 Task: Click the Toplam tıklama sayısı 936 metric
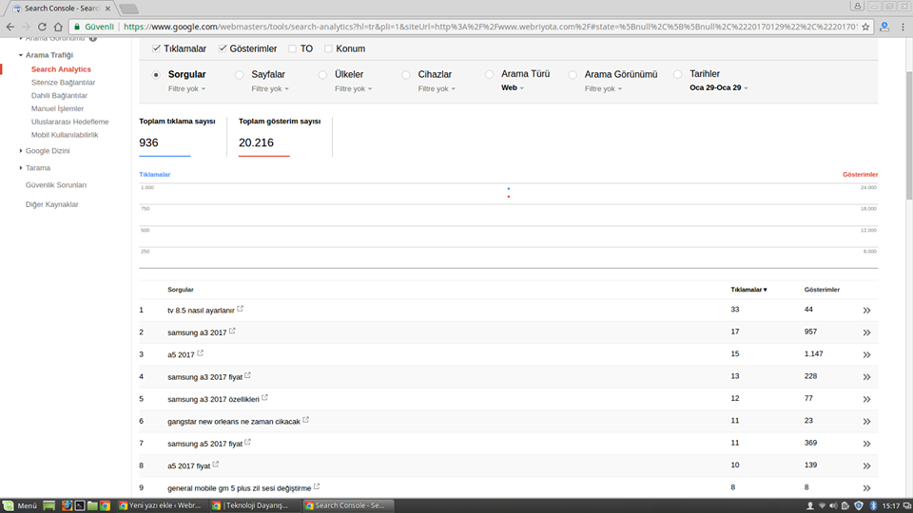pos(177,137)
